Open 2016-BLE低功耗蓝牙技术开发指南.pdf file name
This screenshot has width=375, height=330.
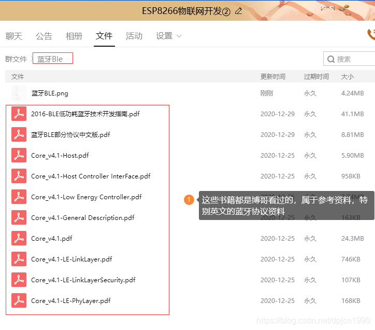[x=85, y=114]
